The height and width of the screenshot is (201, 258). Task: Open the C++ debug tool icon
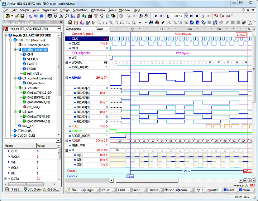tap(72, 16)
